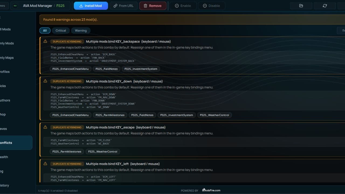Click the Install Mod button
The height and width of the screenshot is (194, 345).
(91, 6)
